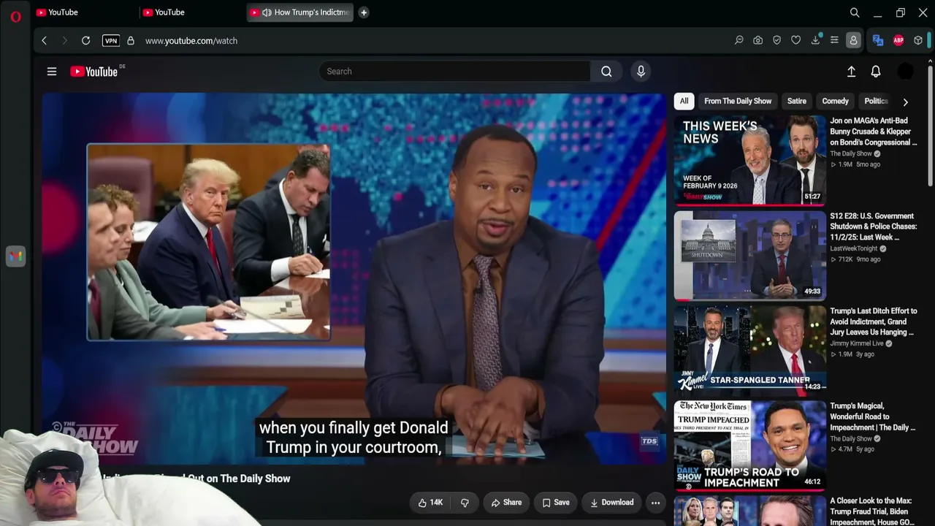This screenshot has width=935, height=526.
Task: Visit the Jimmy Kimmel Live channel link
Action: (856, 343)
